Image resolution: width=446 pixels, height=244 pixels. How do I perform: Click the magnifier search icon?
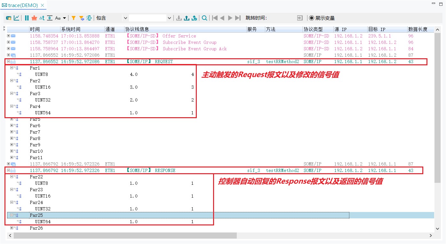coord(204,18)
